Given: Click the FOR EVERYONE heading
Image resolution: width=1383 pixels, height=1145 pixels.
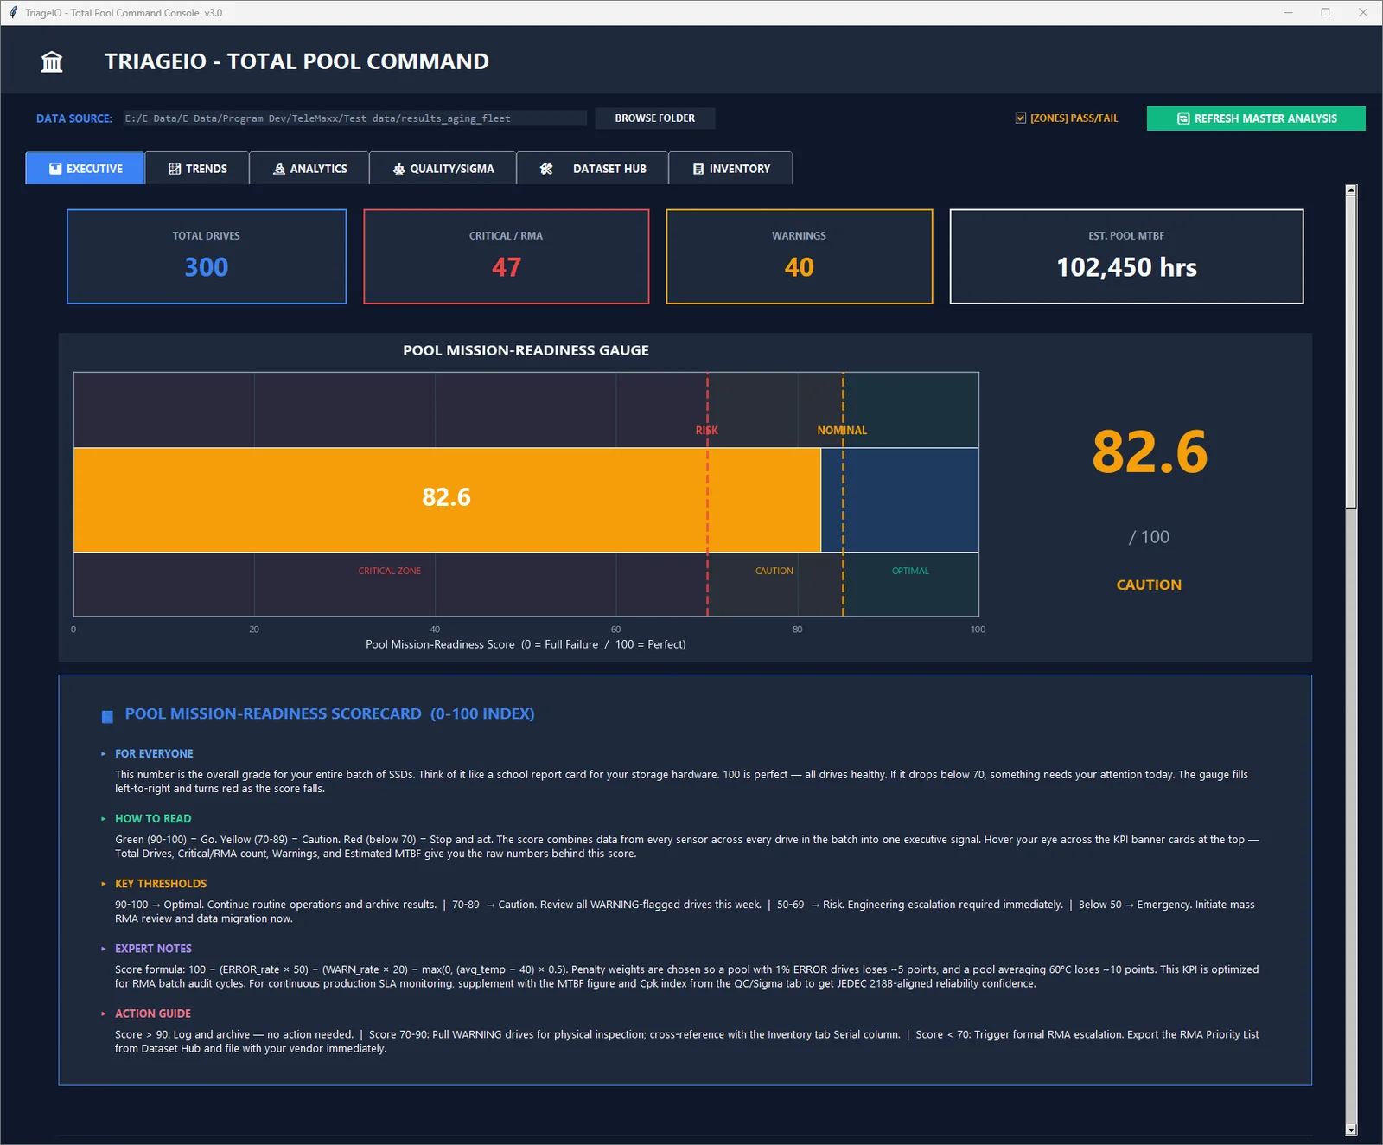Looking at the screenshot, I should (154, 754).
